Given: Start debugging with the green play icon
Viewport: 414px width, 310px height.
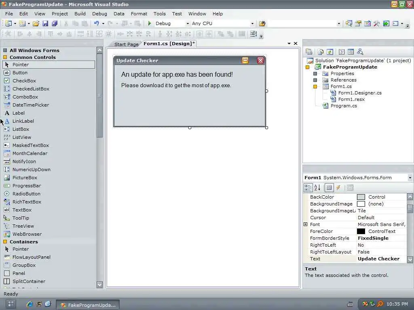Looking at the screenshot, I should click(150, 23).
